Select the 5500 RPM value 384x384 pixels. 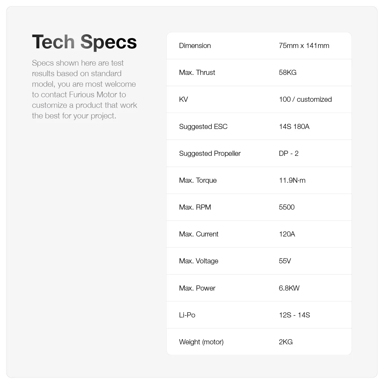click(x=286, y=207)
